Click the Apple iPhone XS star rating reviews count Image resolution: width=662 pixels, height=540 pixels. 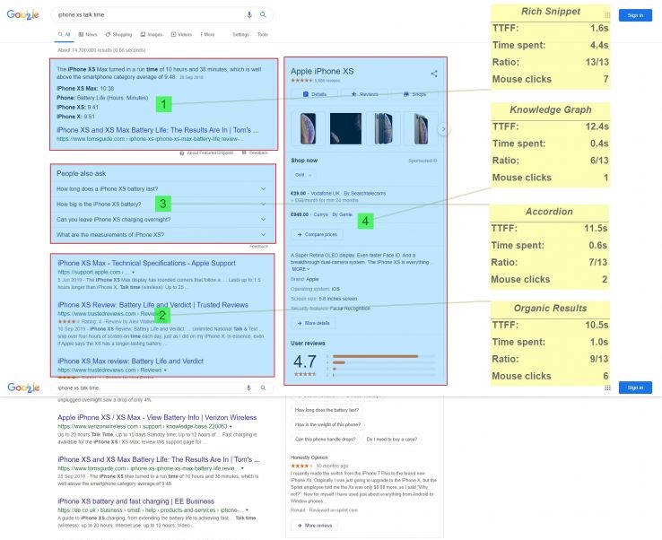pos(327,80)
